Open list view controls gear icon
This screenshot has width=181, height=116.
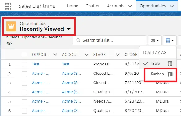pos(155,40)
